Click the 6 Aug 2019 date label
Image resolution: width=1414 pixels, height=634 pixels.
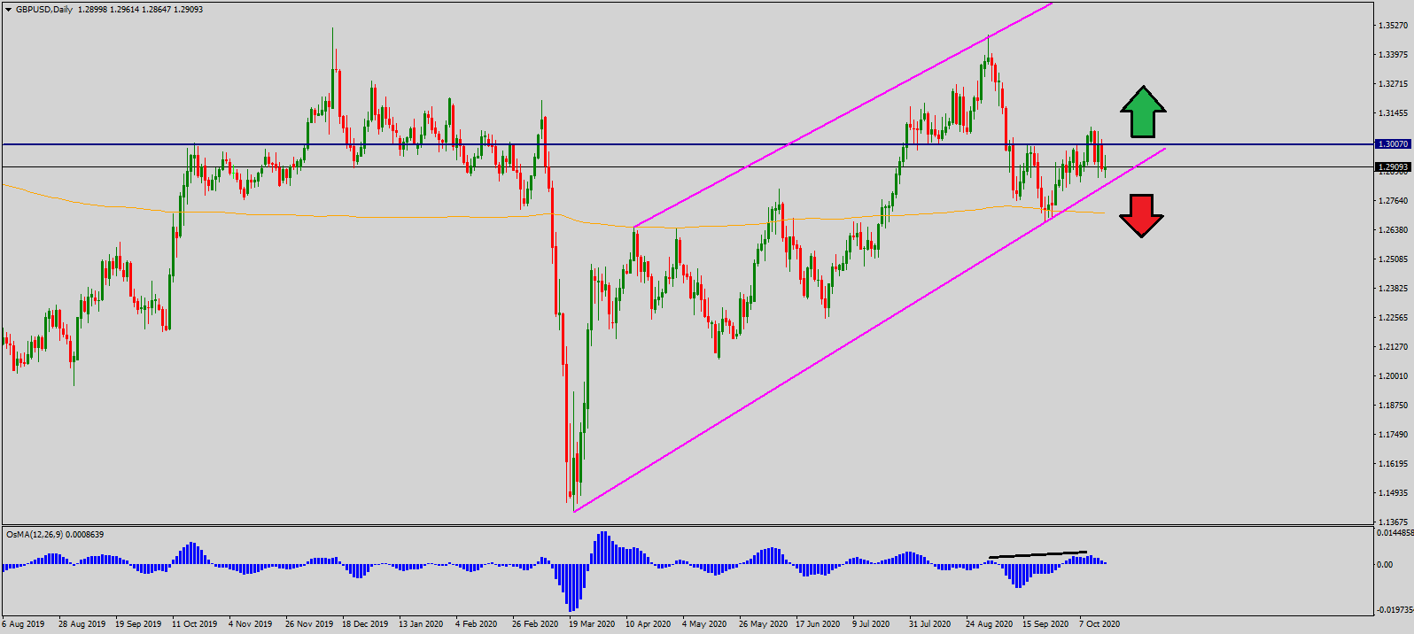pyautogui.click(x=23, y=624)
